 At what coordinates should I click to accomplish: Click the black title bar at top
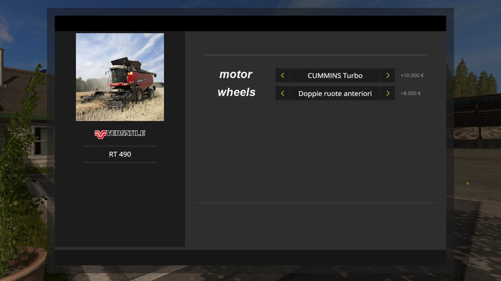[250, 24]
